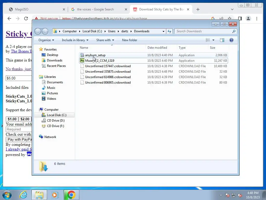Select the Muse CCM_LS19 application icon
This screenshot has height=200, width=266.
[x=82, y=60]
